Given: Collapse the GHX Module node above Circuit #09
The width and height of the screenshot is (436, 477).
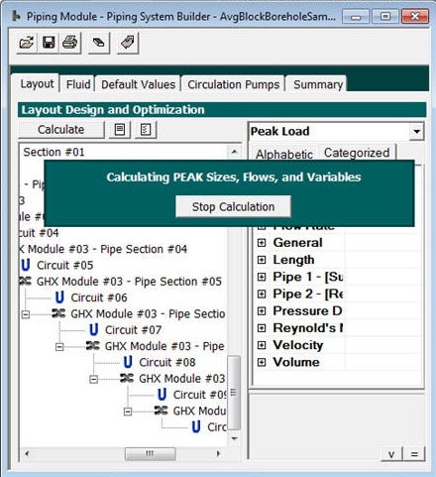Looking at the screenshot, I should click(94, 379).
